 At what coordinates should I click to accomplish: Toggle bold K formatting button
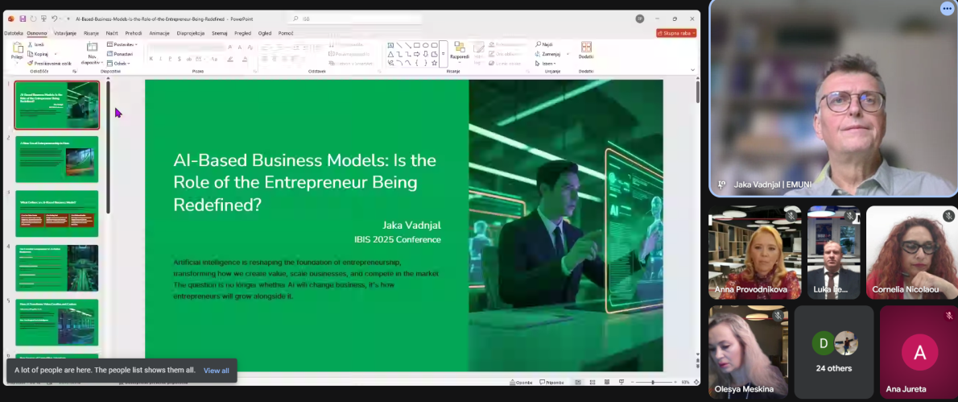[151, 59]
